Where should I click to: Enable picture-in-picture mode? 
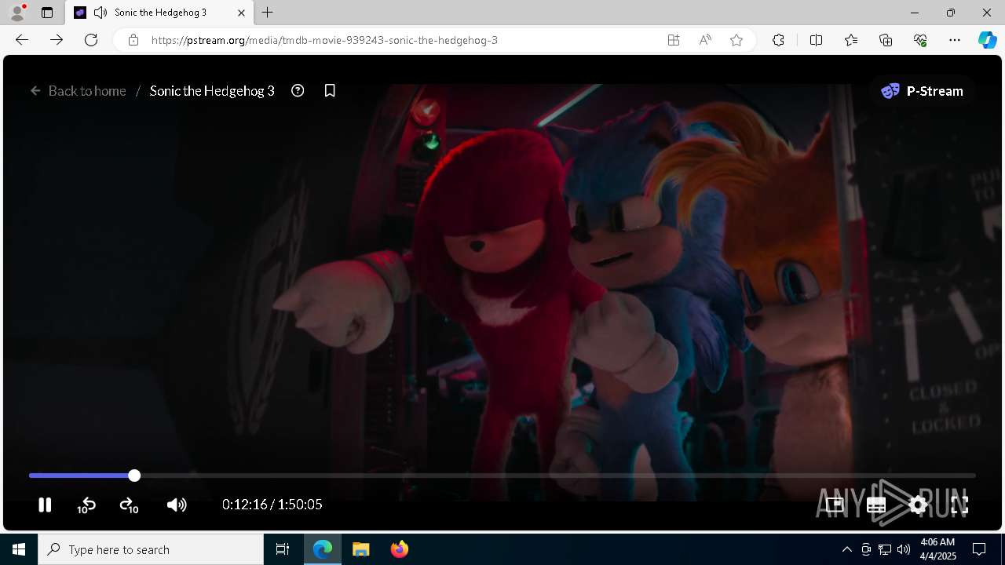(835, 505)
